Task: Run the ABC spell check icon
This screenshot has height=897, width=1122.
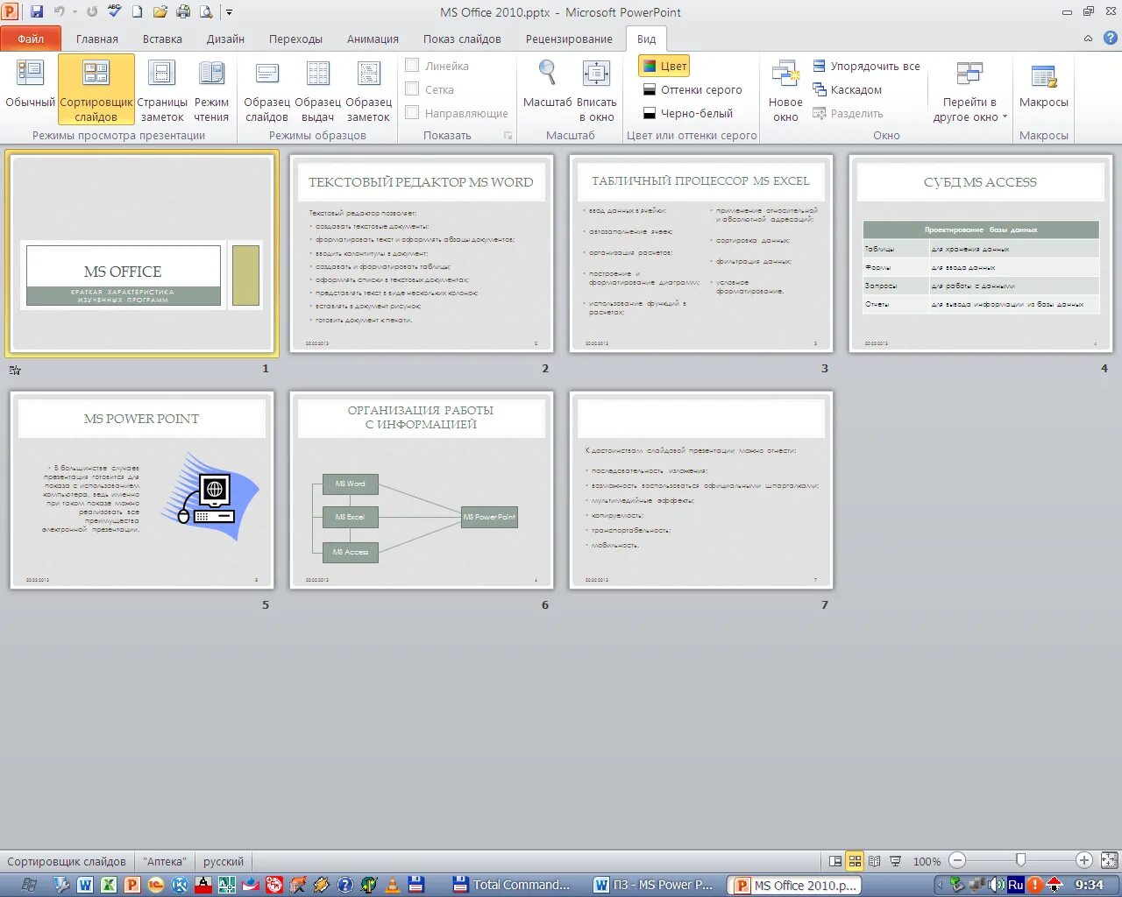Action: click(115, 11)
